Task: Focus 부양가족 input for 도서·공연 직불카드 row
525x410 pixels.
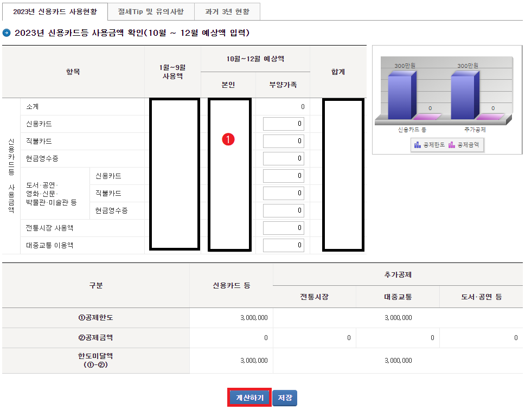Action: pos(283,193)
